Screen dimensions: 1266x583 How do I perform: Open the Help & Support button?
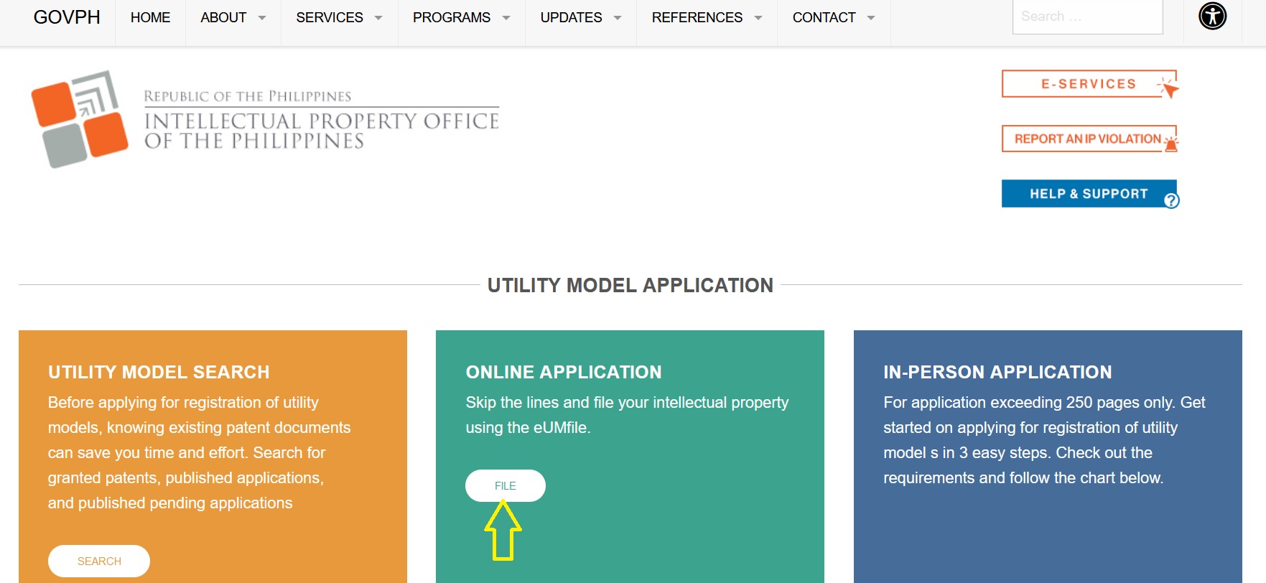[1088, 194]
